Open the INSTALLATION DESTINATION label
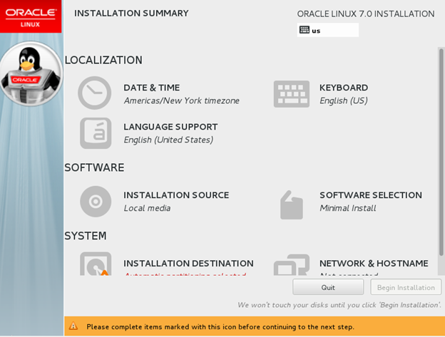 pos(188,264)
